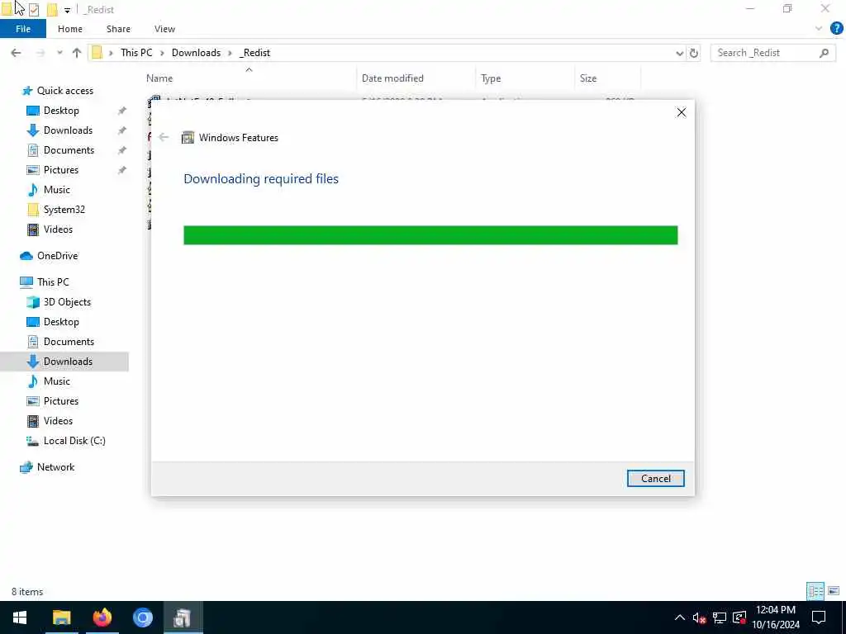The height and width of the screenshot is (634, 846).
Task: Open Explorer help question mark
Action: click(836, 29)
